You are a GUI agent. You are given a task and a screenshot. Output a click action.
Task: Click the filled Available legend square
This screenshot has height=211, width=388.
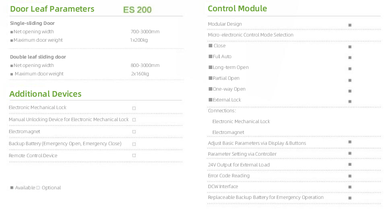pyautogui.click(x=12, y=187)
